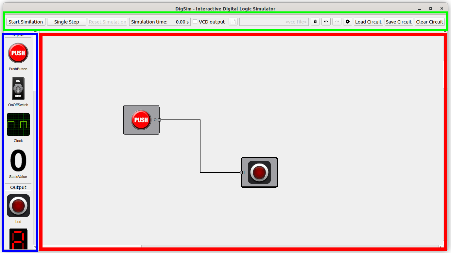
Task: Click the input port of the canvas Led
Action: tap(241, 172)
